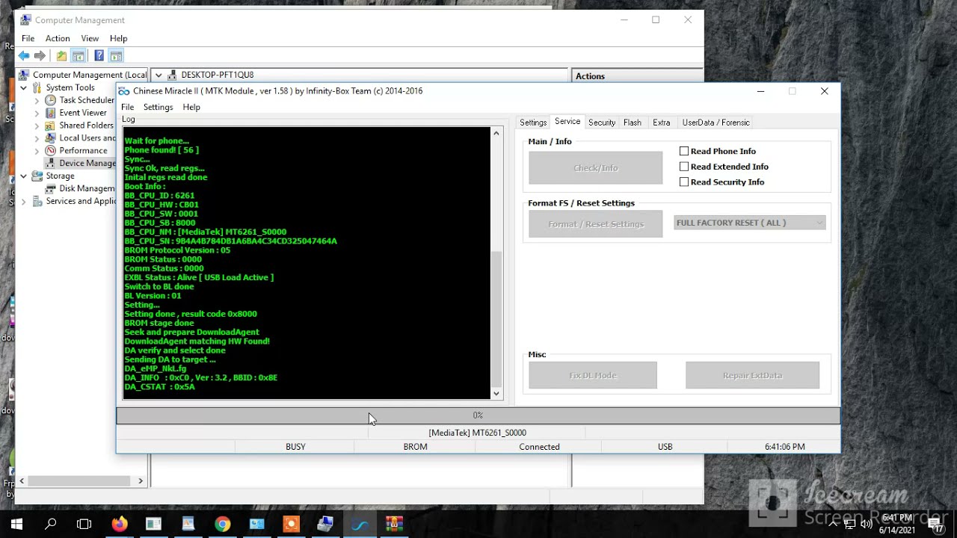Click the Fix DL Mode button
The image size is (957, 538).
click(593, 375)
